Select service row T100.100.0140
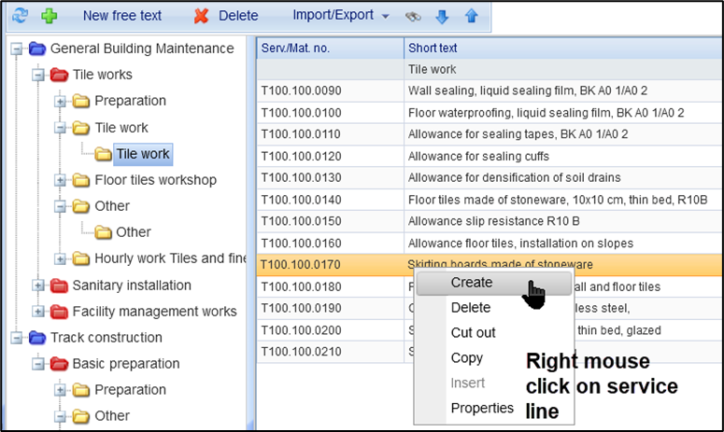This screenshot has height=432, width=724. (329, 199)
